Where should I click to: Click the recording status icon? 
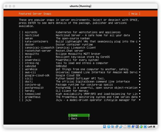(x=133, y=126)
